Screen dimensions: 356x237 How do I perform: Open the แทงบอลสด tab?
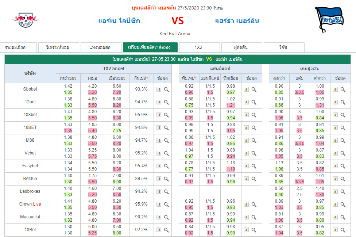pyautogui.click(x=101, y=47)
